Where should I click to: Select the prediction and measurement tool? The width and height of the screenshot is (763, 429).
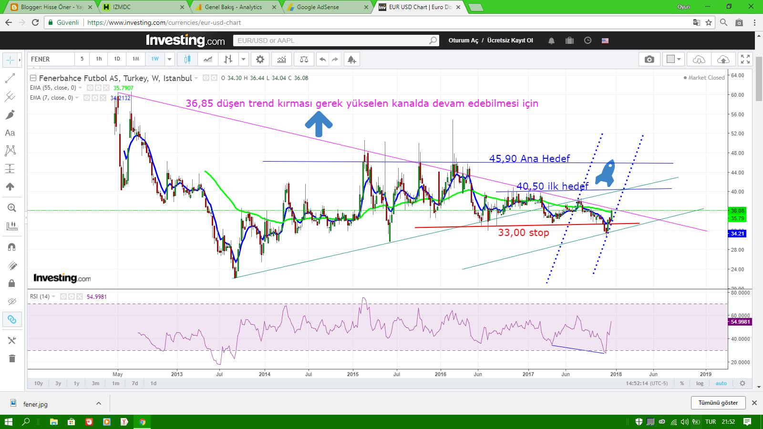click(10, 169)
